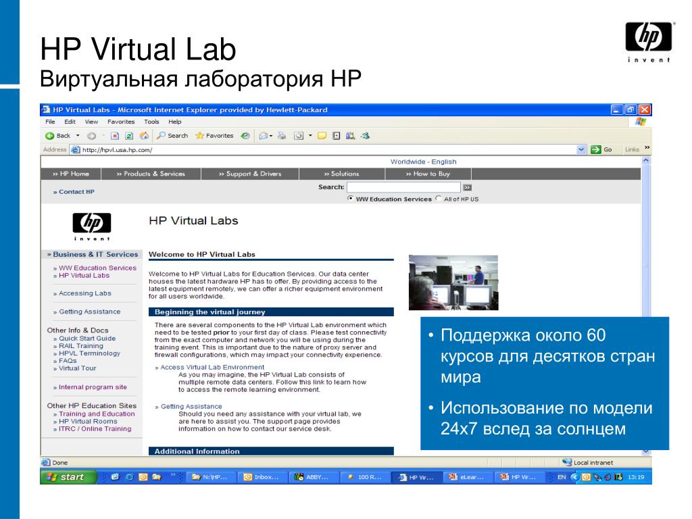The height and width of the screenshot is (519, 692).
Task: Click the Mail envelope icon
Action: [x=263, y=136]
